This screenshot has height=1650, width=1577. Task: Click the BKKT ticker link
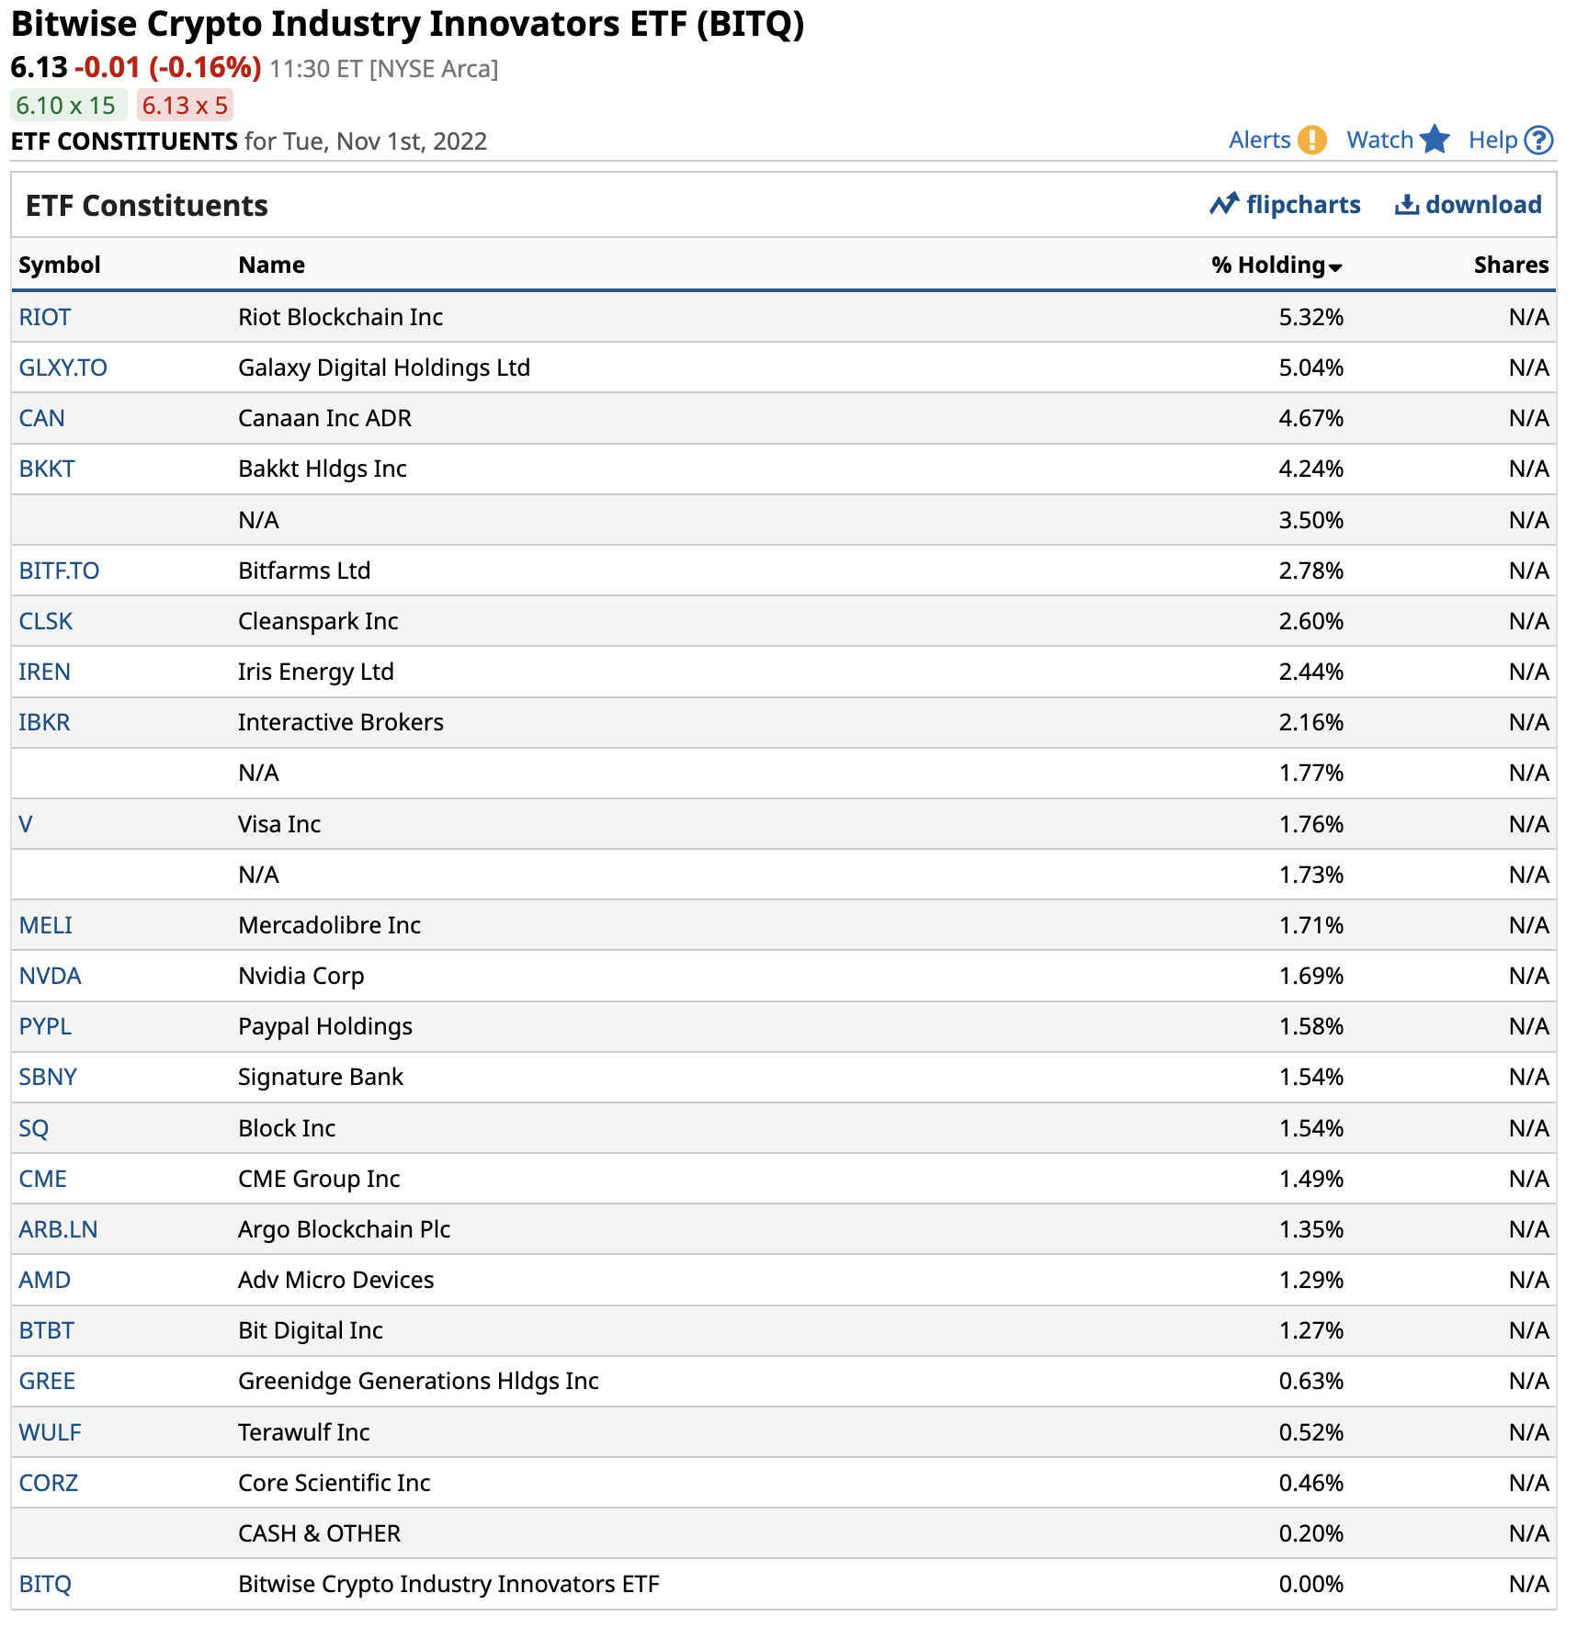(x=47, y=469)
